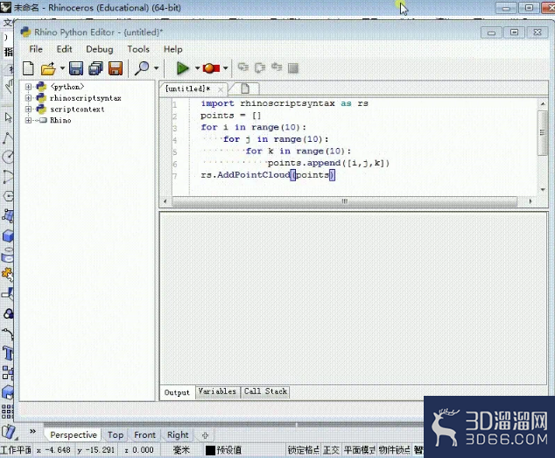Viewport: 555px width, 458px height.
Task: Toggle 正交 ortho mode in status bar
Action: pyautogui.click(x=331, y=450)
